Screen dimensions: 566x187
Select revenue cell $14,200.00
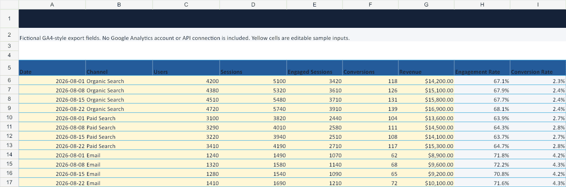click(426, 81)
